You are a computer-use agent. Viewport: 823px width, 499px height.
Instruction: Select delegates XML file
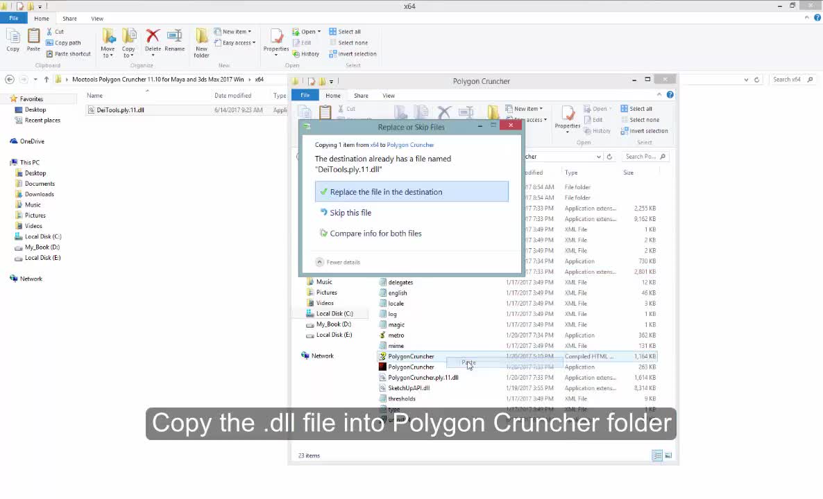pyautogui.click(x=400, y=283)
